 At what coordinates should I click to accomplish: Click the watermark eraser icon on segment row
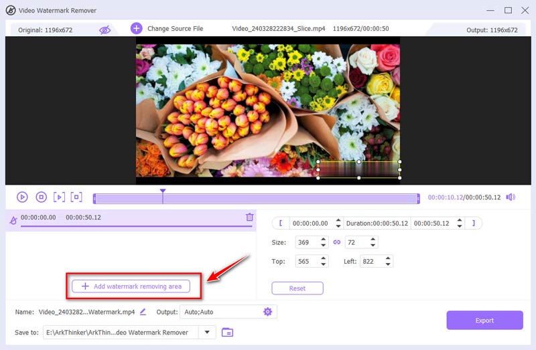coord(13,220)
